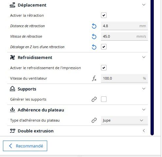Disable Activer le refroidissement de l'impression
The height and width of the screenshot is (157, 162).
104,68
